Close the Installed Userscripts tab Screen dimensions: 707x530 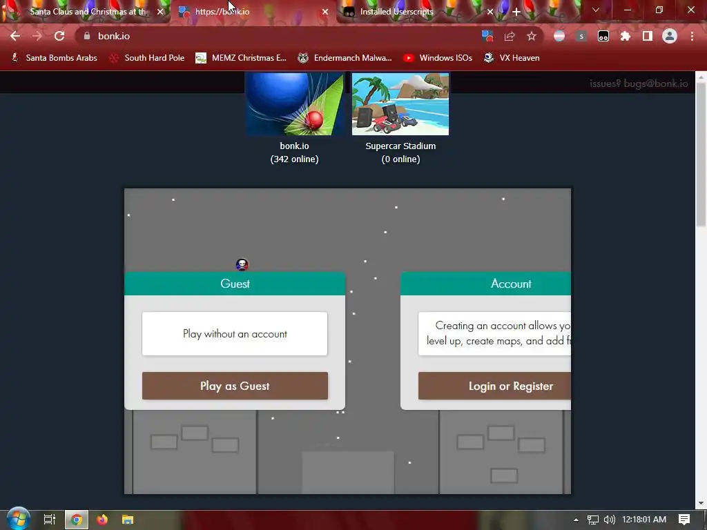pos(490,12)
